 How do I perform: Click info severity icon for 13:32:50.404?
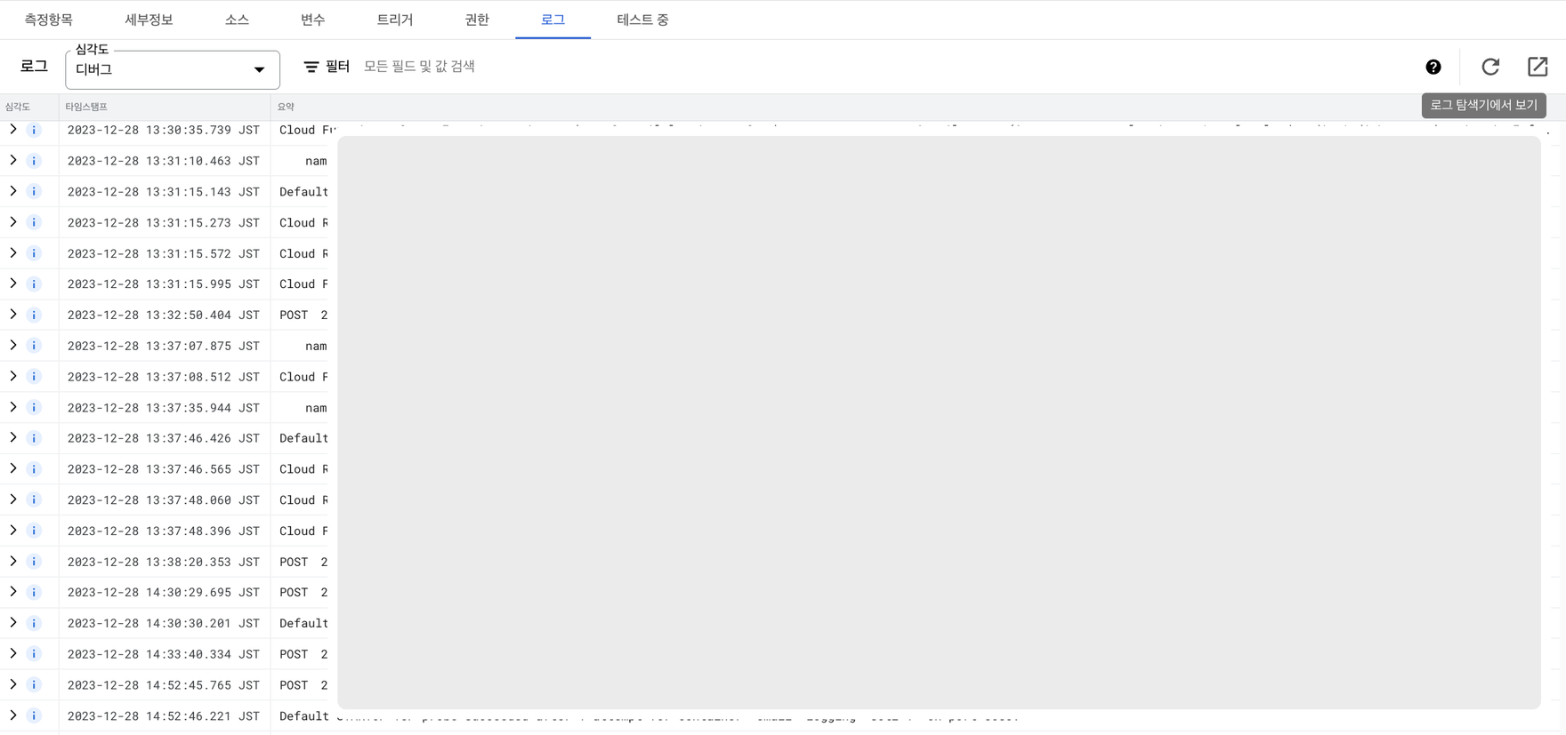(34, 315)
